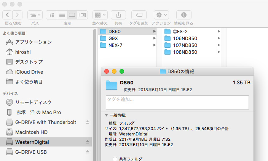Screen dimensions: 268x161
Task: Expand the NEX-7 folder arrow
Action: tap(154, 45)
